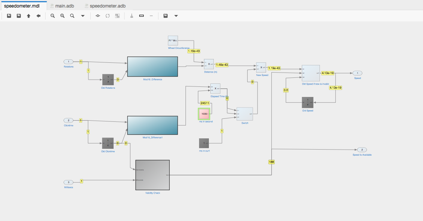The image size is (423, 221).
Task: Select the Mod16_Difference block
Action: [x=152, y=67]
